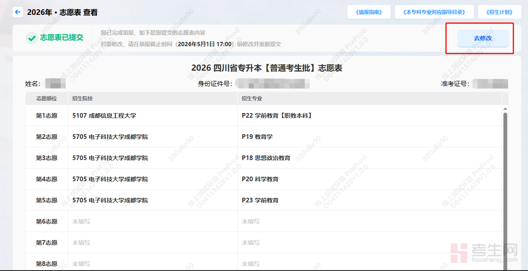This screenshot has width=528, height=271.
Task: Click P22 学前教育【职教本科】 cell
Action: [277, 116]
